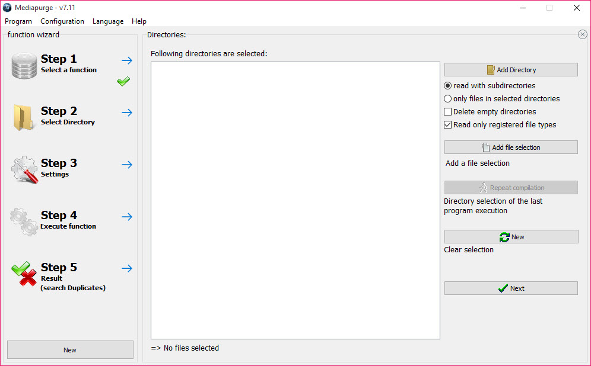Click the Step 2 folder icon
591x366 pixels.
[23, 117]
